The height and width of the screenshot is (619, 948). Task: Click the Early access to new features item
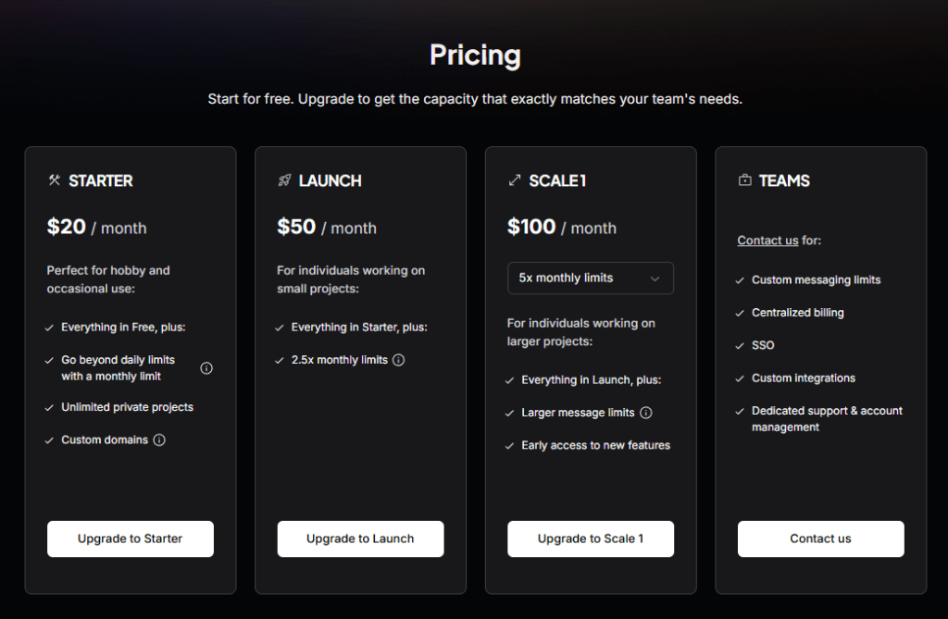point(595,445)
